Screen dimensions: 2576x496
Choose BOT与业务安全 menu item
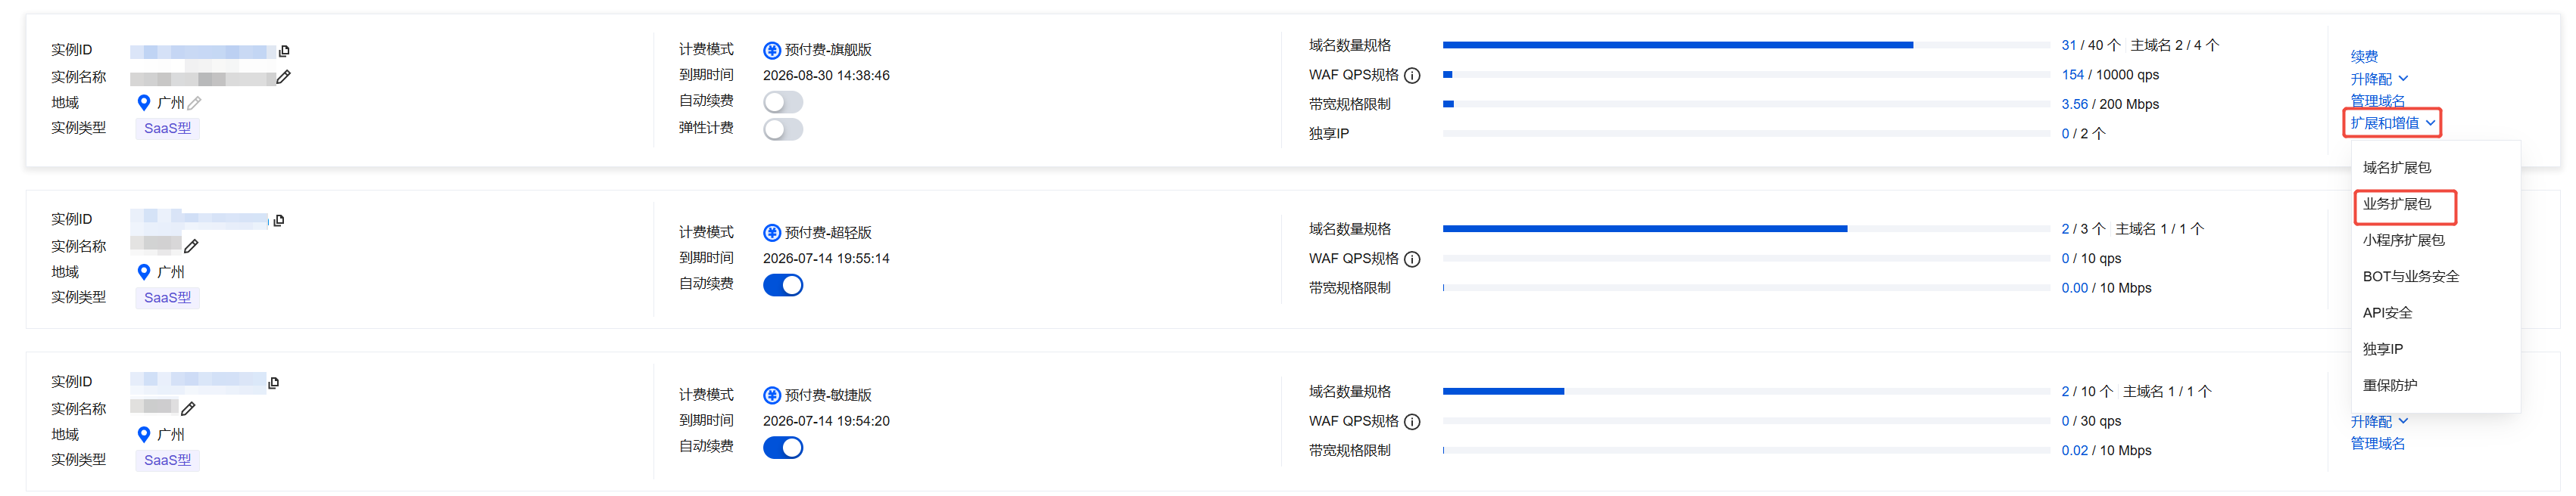2410,277
